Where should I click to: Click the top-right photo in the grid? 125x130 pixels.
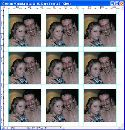100,31
